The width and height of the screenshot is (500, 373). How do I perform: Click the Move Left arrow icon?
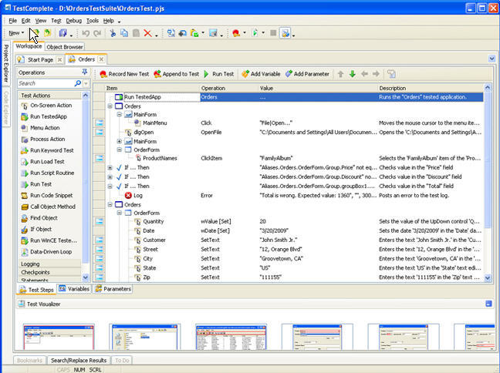pyautogui.click(x=364, y=74)
